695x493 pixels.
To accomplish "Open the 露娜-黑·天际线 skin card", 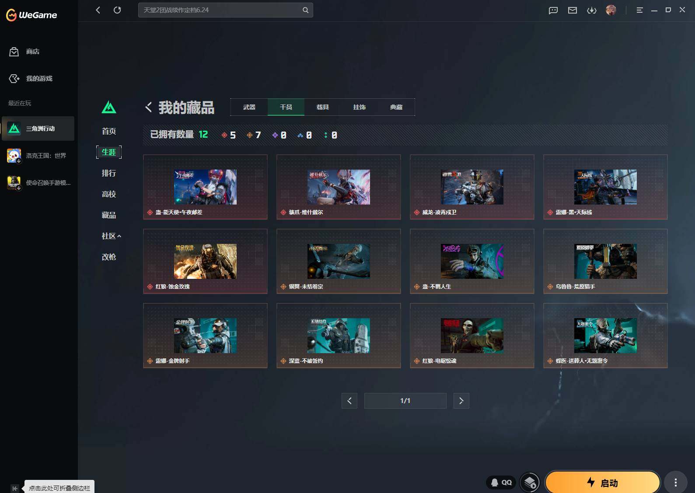I will coord(605,187).
